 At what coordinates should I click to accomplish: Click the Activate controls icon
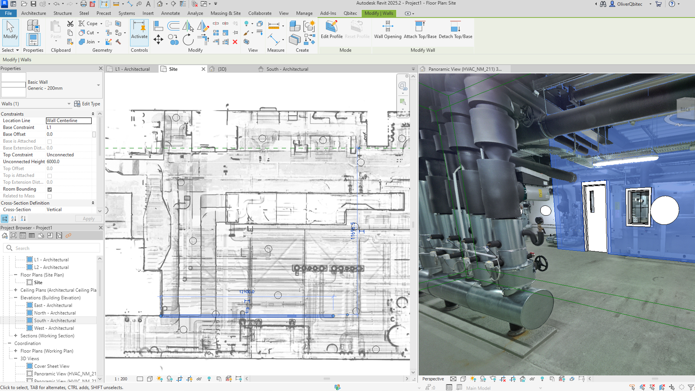coord(139,30)
